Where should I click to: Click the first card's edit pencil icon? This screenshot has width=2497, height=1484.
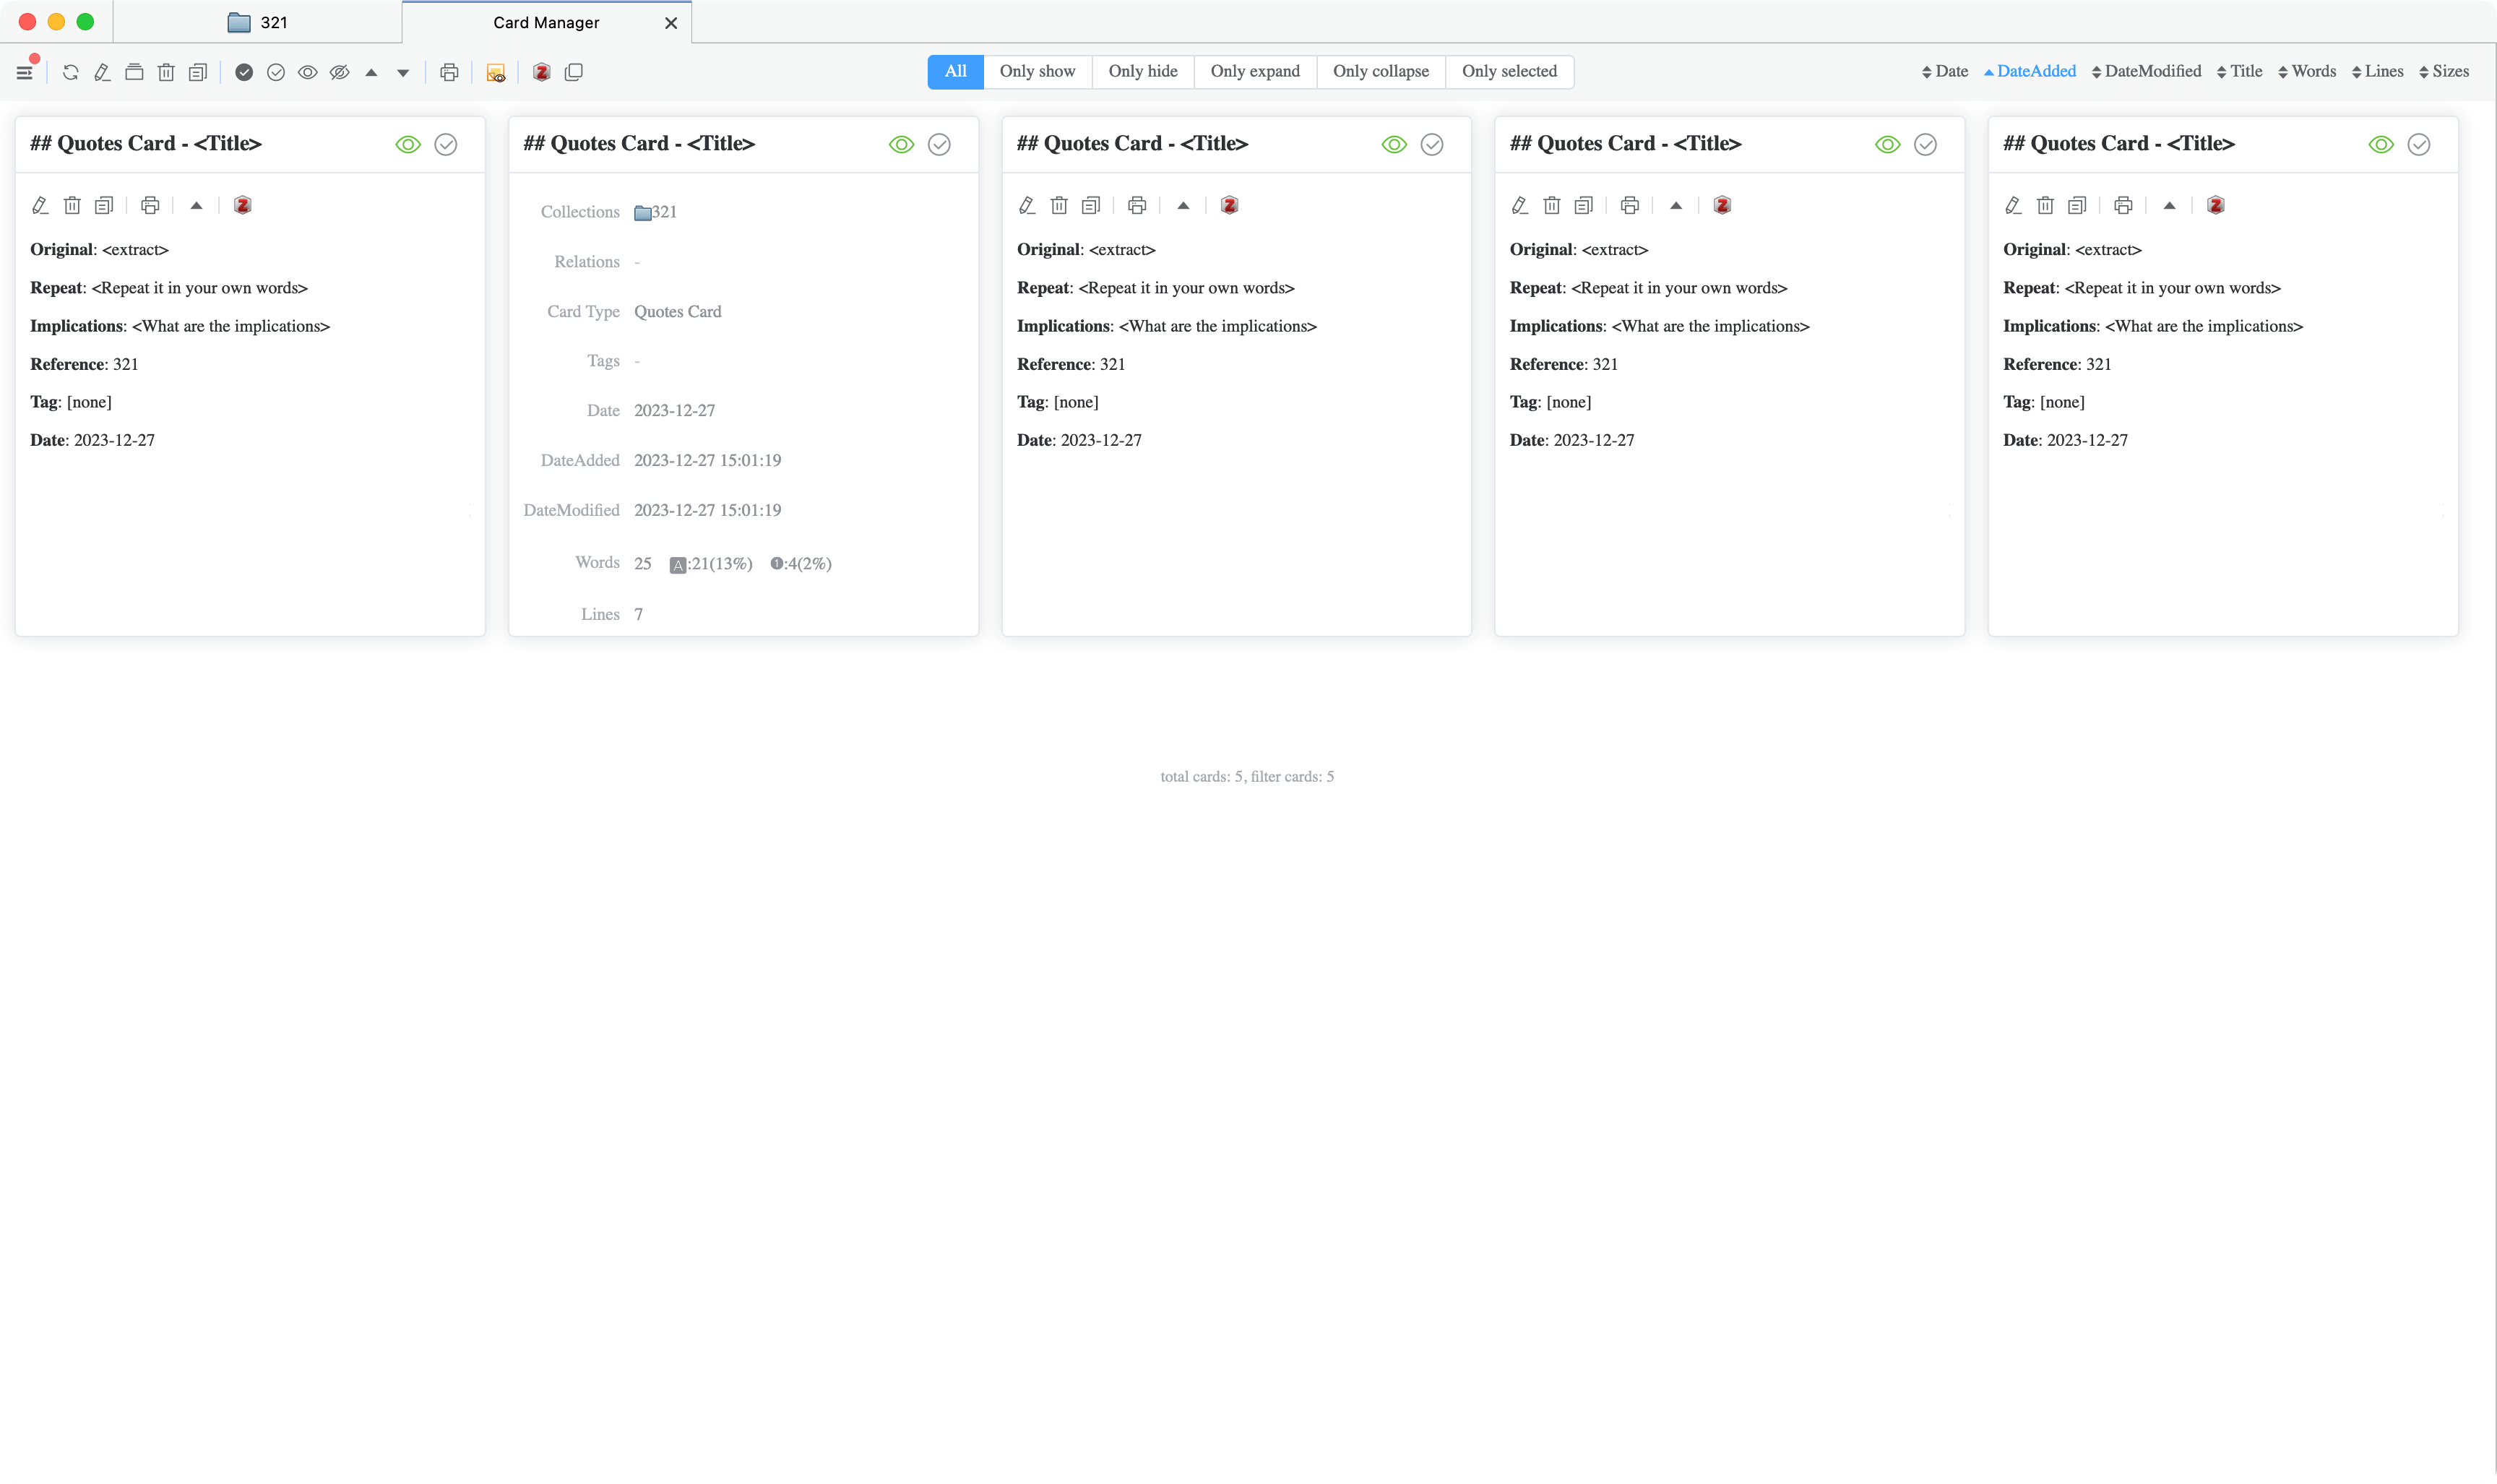point(40,205)
